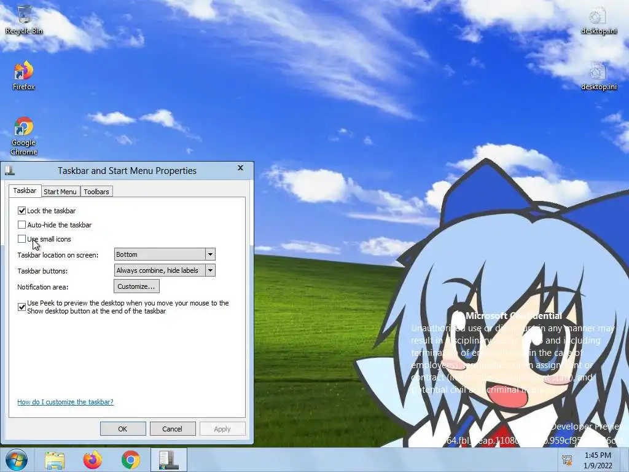Click the dialog title bar icon

(10, 171)
